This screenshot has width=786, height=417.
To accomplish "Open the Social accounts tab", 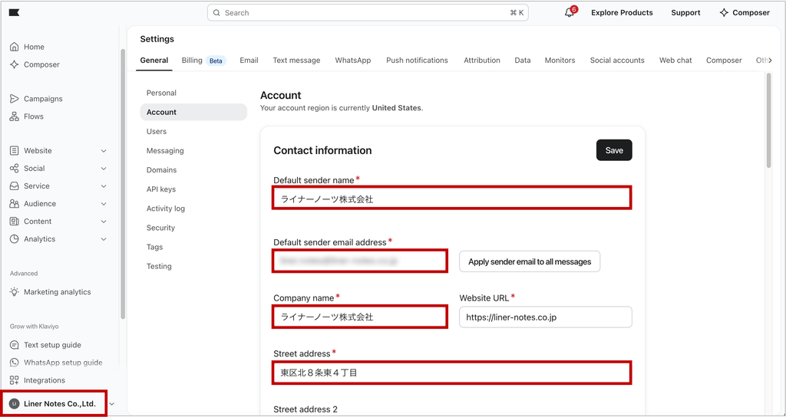I will coord(617,61).
